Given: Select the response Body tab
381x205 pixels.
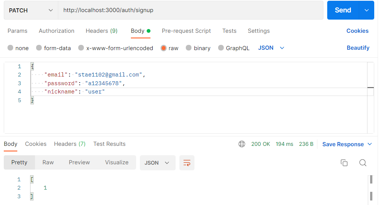Looking at the screenshot, I should 11,144.
